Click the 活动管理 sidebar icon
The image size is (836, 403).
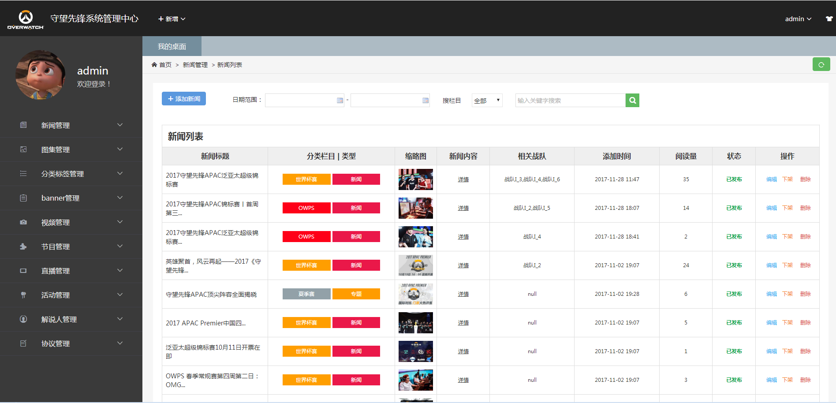coord(23,295)
